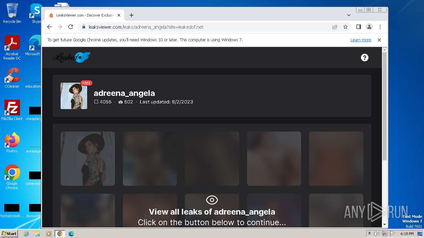Viewport: 424px width, 238px height.
Task: Open Acrobat Reader DC desktop icon
Action: coord(12,48)
